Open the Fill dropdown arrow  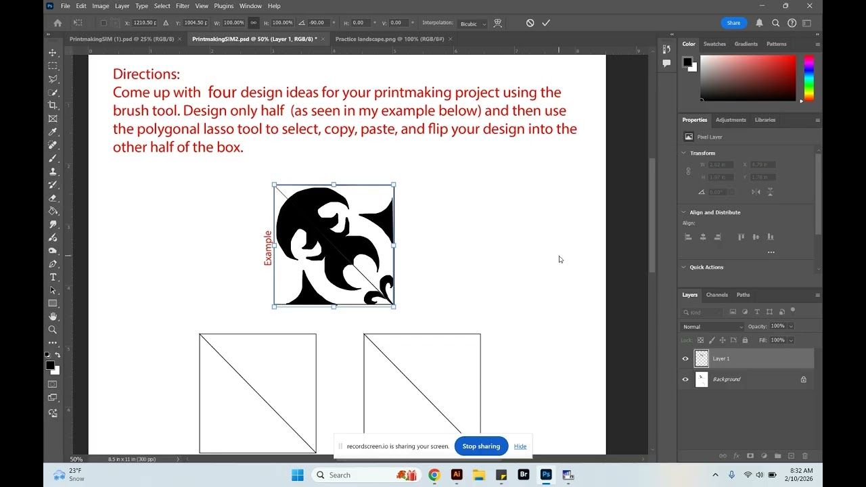pyautogui.click(x=791, y=340)
